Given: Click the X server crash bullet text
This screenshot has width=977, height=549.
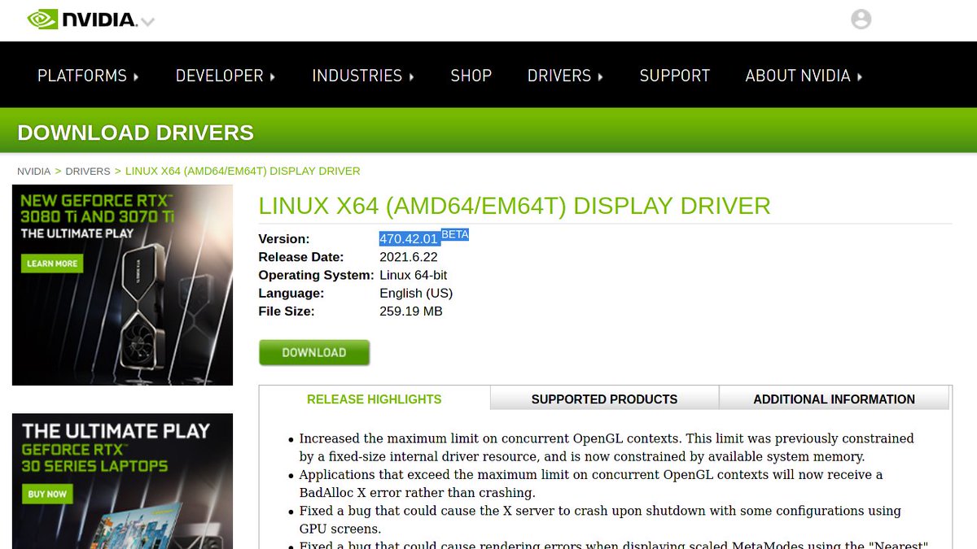Looking at the screenshot, I should (600, 520).
